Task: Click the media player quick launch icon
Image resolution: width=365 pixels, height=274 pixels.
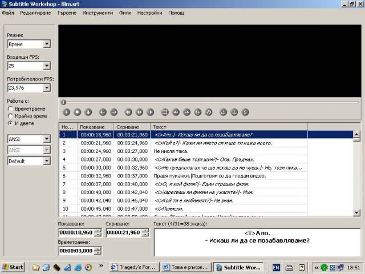Action: [88, 268]
